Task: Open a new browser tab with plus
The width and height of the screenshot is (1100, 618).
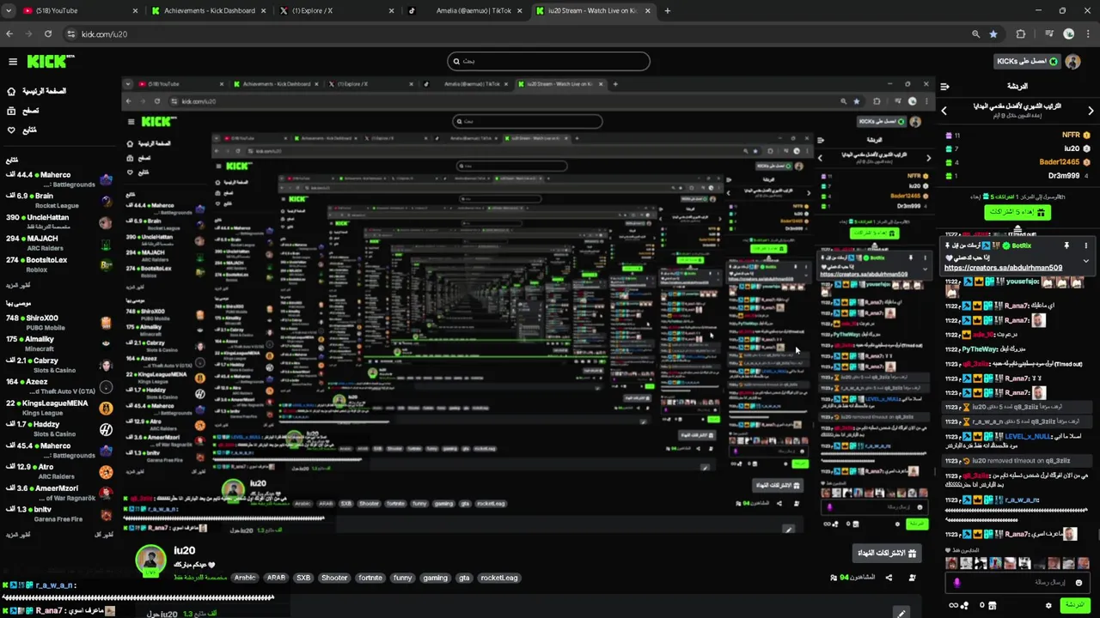Action: (668, 10)
